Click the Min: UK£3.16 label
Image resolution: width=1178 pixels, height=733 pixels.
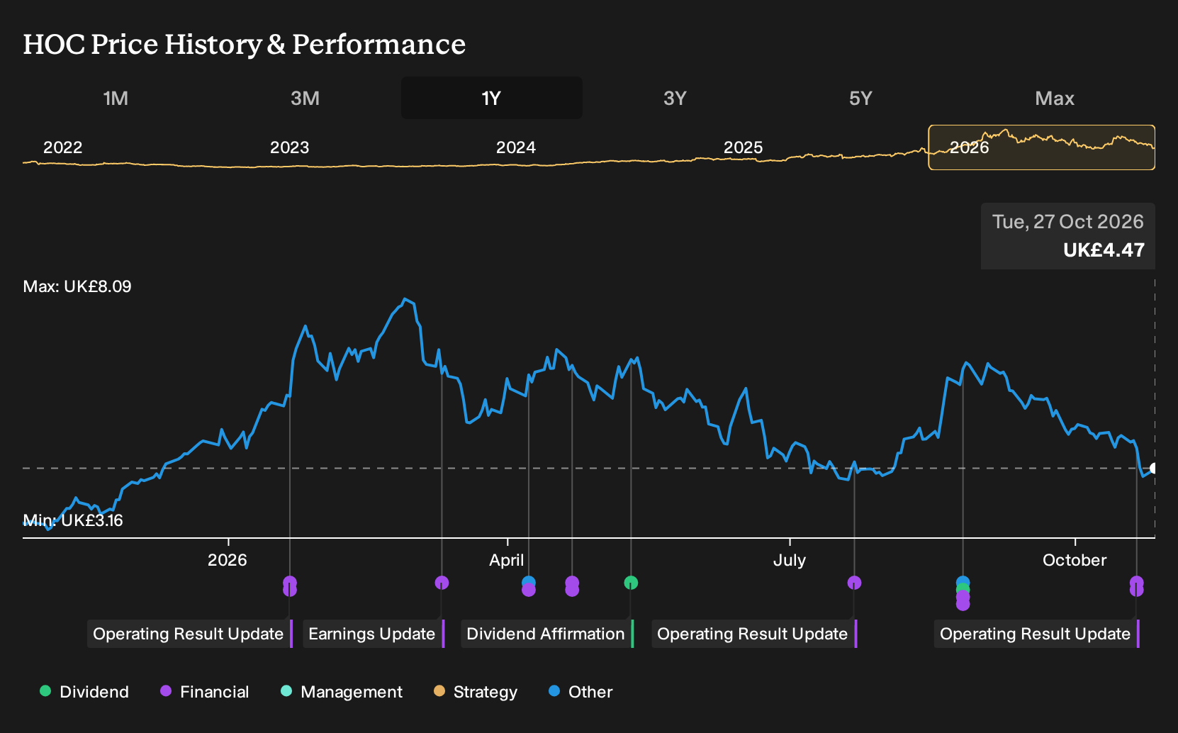click(x=73, y=520)
